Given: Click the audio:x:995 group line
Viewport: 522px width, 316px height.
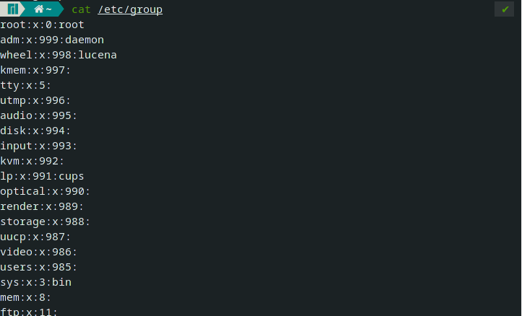Looking at the screenshot, I should point(38,115).
